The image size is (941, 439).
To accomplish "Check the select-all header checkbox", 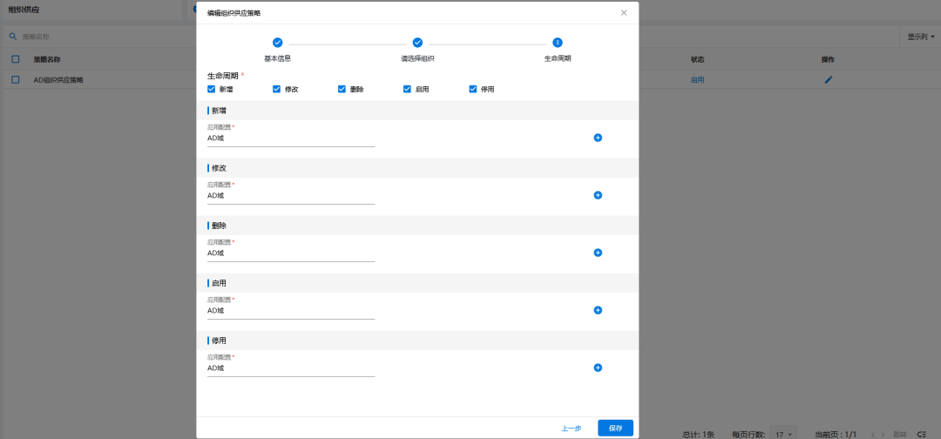I will point(16,59).
